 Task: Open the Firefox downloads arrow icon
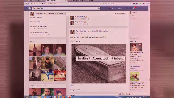tap(141, 4)
